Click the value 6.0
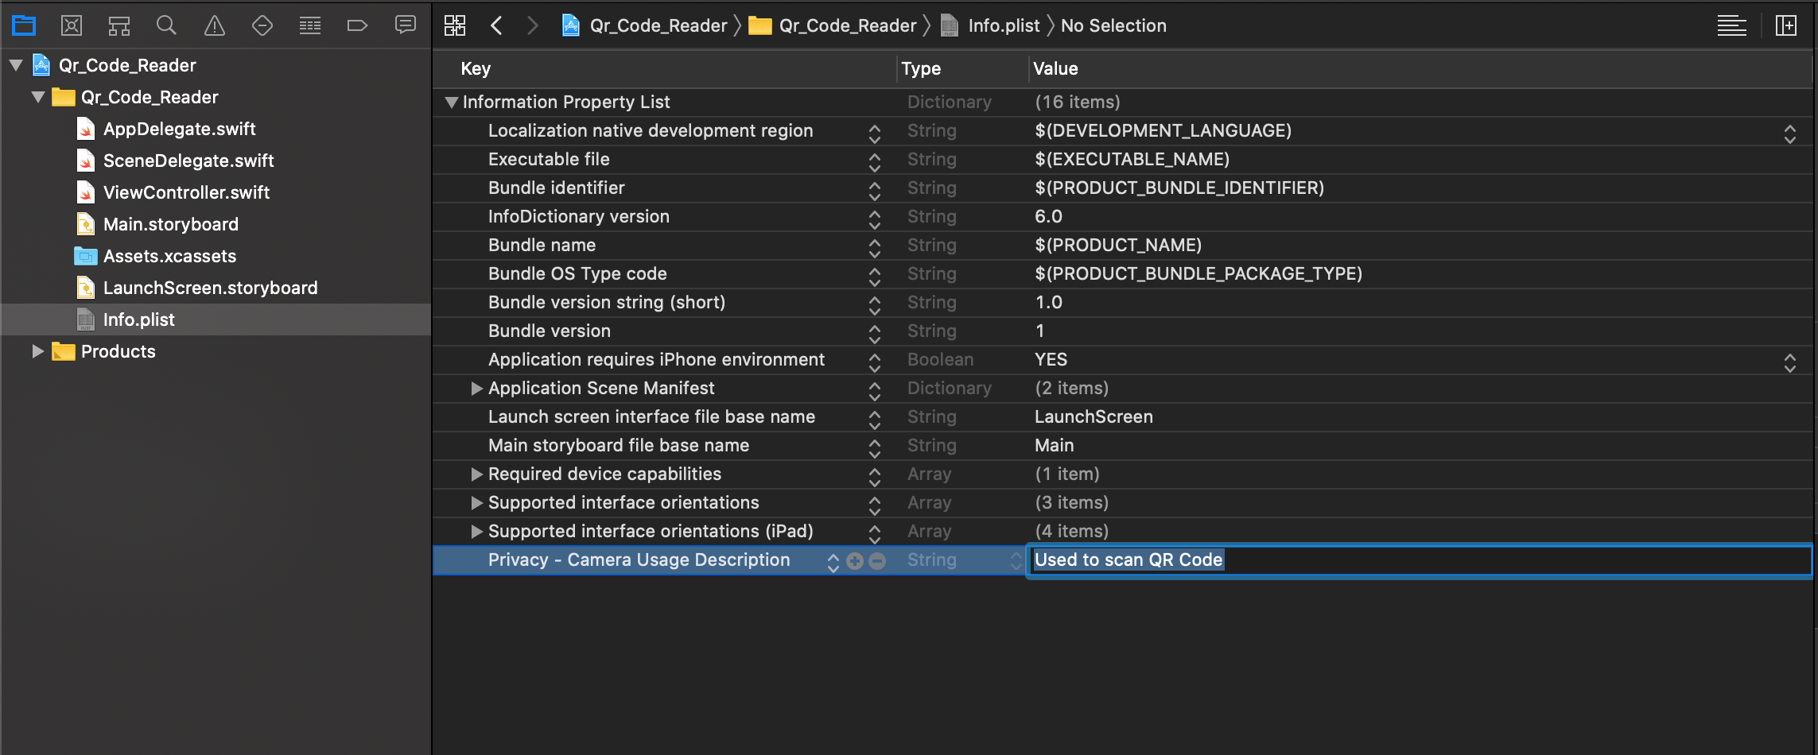1818x755 pixels. pos(1048,216)
